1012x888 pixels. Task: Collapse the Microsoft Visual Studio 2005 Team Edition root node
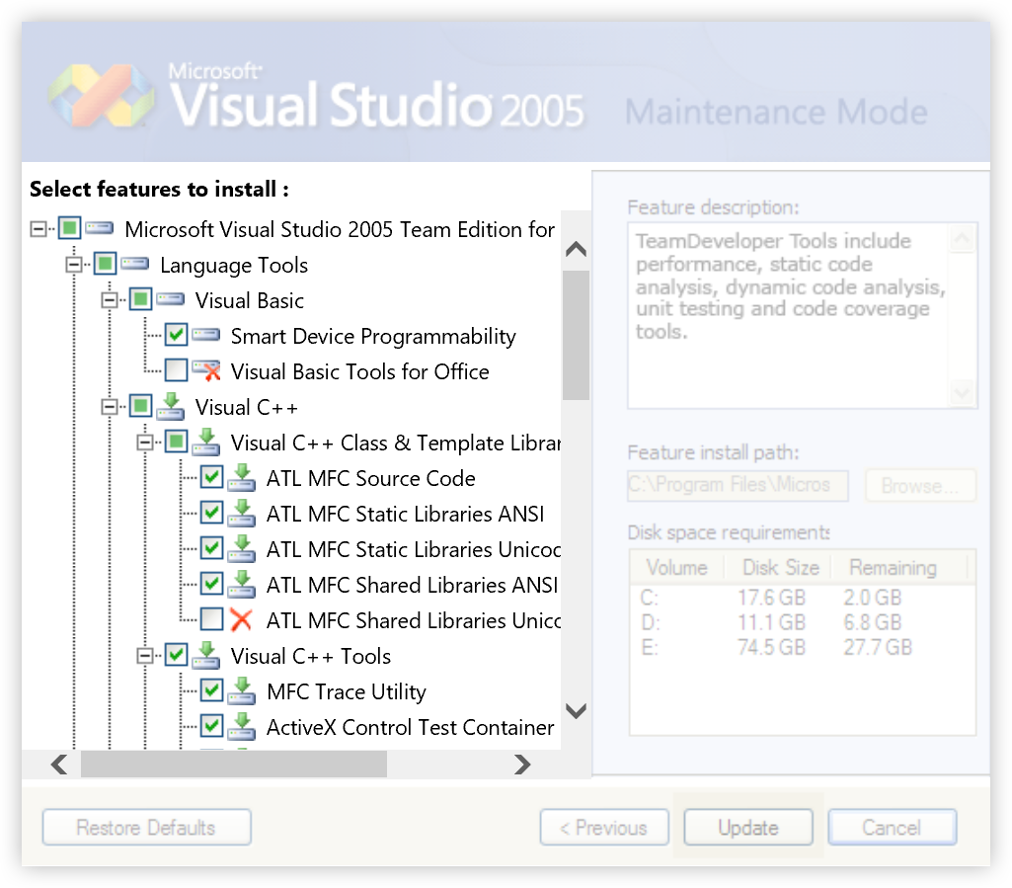pyautogui.click(x=39, y=228)
